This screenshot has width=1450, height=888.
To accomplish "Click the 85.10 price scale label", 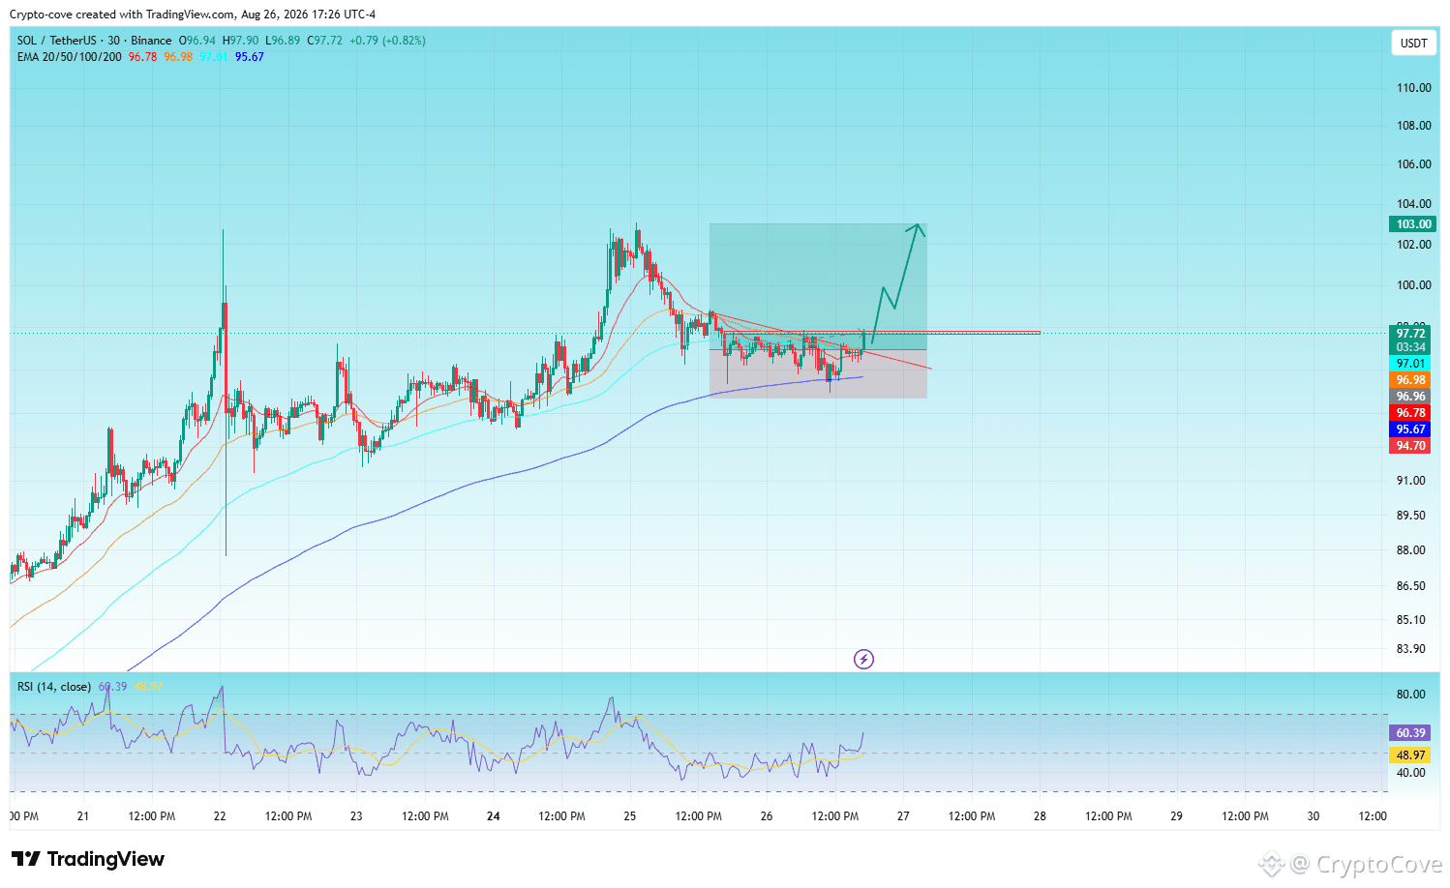I will 1411,620.
